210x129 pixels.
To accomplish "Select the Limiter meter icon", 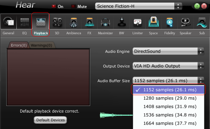I will point(138,22).
